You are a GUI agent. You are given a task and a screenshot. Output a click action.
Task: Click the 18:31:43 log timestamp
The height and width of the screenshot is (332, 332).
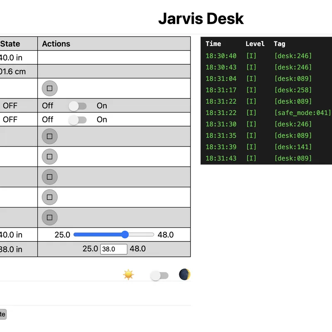click(x=221, y=159)
